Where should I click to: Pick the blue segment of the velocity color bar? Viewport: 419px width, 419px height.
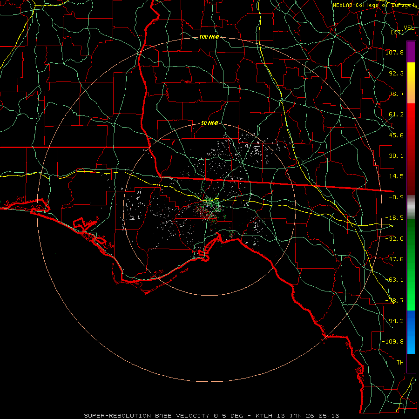coord(411,332)
